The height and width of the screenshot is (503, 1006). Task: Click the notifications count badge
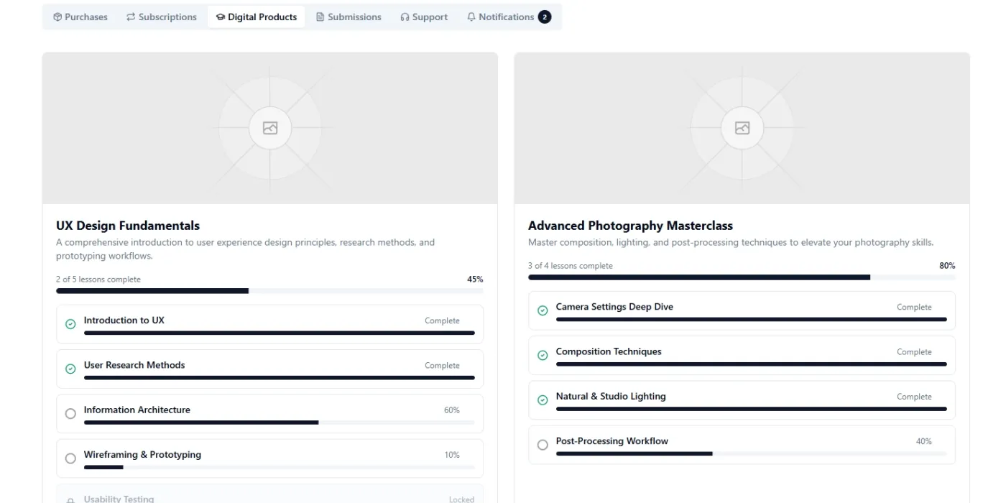[x=545, y=17]
